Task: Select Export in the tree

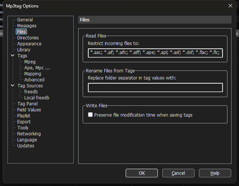Action: (x=24, y=121)
